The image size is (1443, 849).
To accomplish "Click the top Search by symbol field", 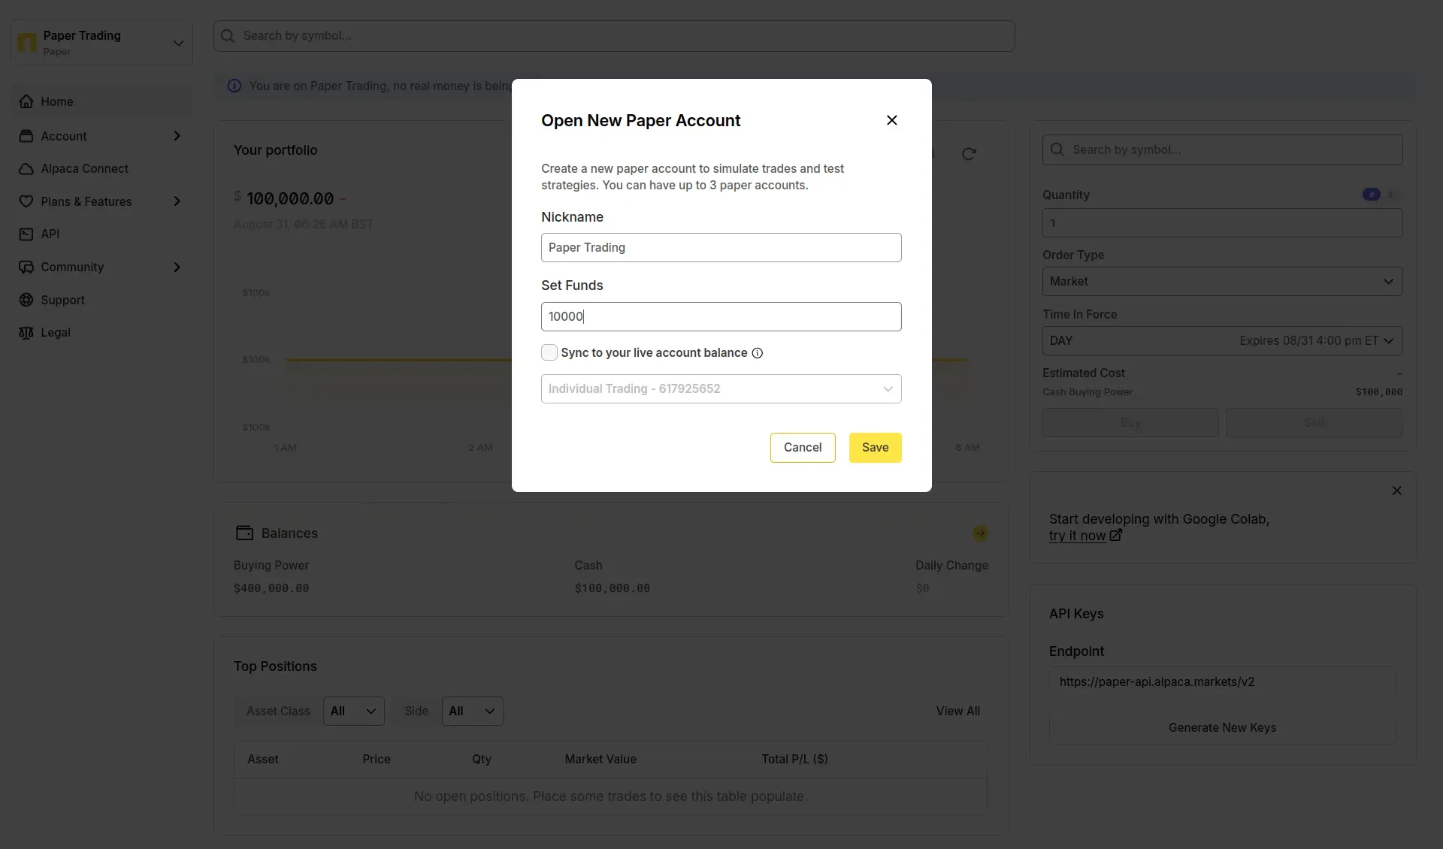I will [614, 36].
